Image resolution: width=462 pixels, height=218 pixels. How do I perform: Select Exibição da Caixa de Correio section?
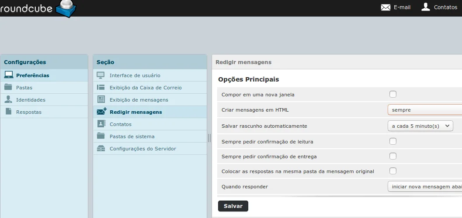(146, 88)
